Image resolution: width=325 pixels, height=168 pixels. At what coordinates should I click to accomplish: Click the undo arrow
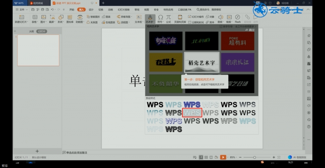[52, 9]
